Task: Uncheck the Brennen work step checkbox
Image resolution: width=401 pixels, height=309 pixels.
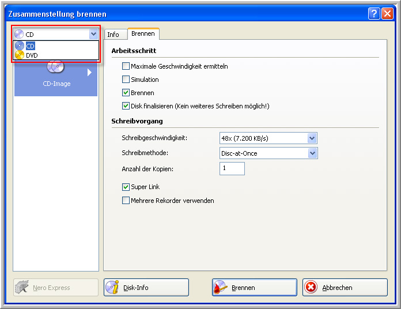Action: [x=126, y=93]
